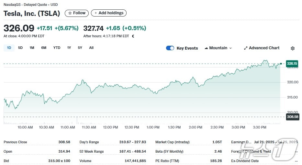Click the Follow button
This screenshot has height=165, width=302.
[x=77, y=13]
